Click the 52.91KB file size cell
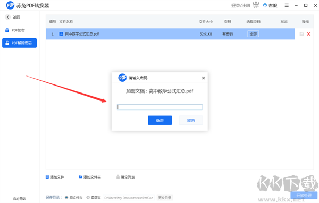Viewport: 319px width, 203px height. coord(206,34)
